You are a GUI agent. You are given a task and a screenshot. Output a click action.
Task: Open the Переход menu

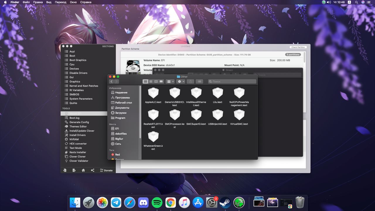61,2
